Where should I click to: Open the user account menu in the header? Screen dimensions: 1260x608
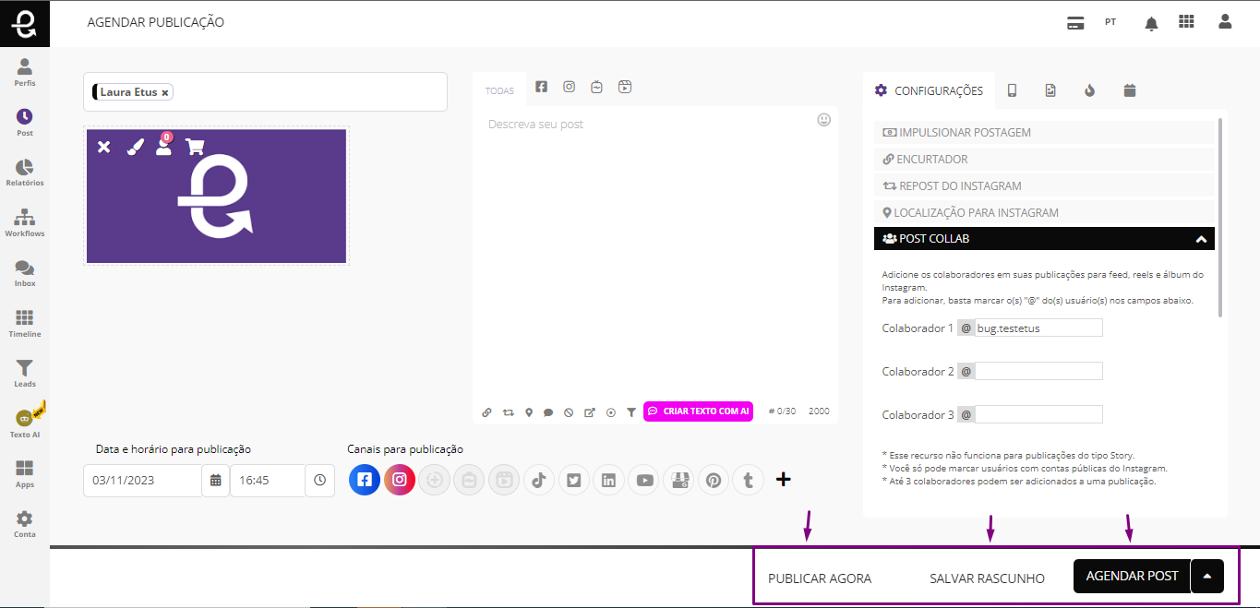[1225, 21]
